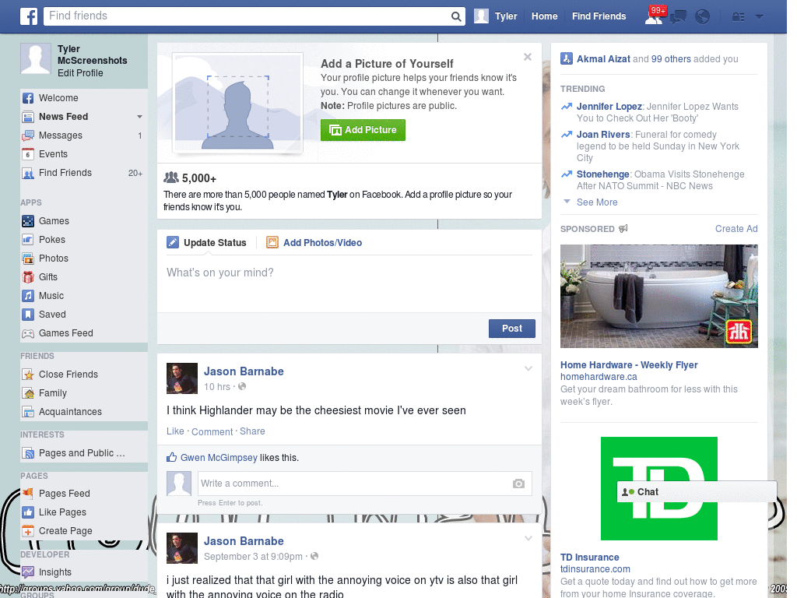Go to Home in the top bar
This screenshot has height=598, width=797.
click(x=544, y=16)
